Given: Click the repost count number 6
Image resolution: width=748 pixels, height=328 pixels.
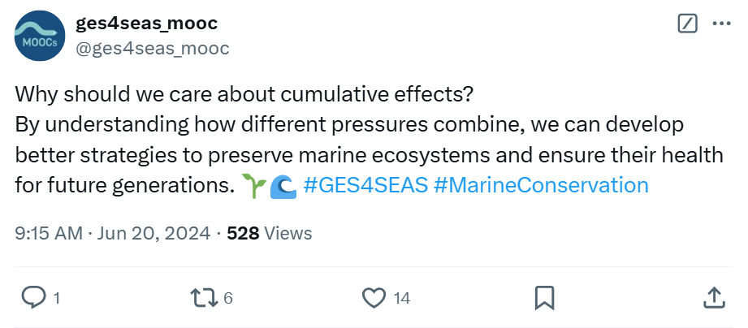Looking at the screenshot, I should (228, 299).
